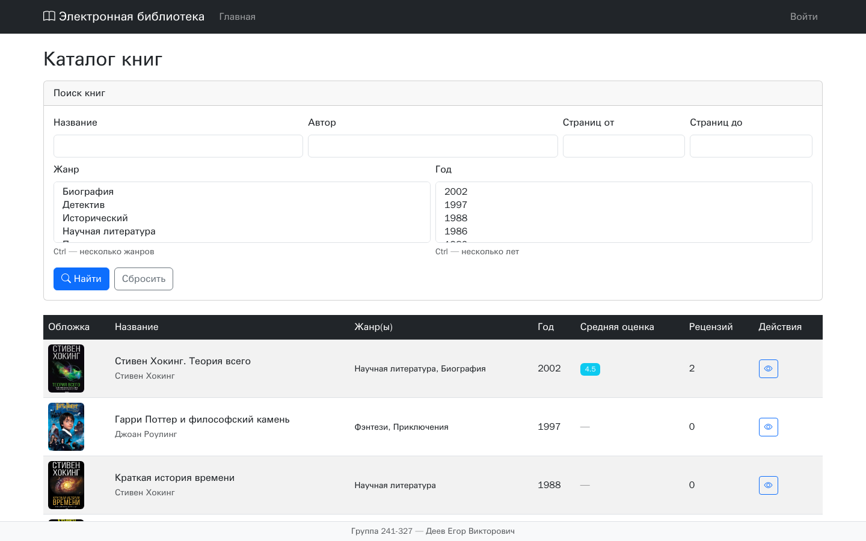Click Фэнтези, Приключения genre cell

[401, 427]
